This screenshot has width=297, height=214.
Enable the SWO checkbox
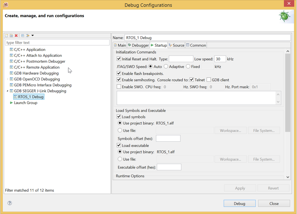coord(119,87)
